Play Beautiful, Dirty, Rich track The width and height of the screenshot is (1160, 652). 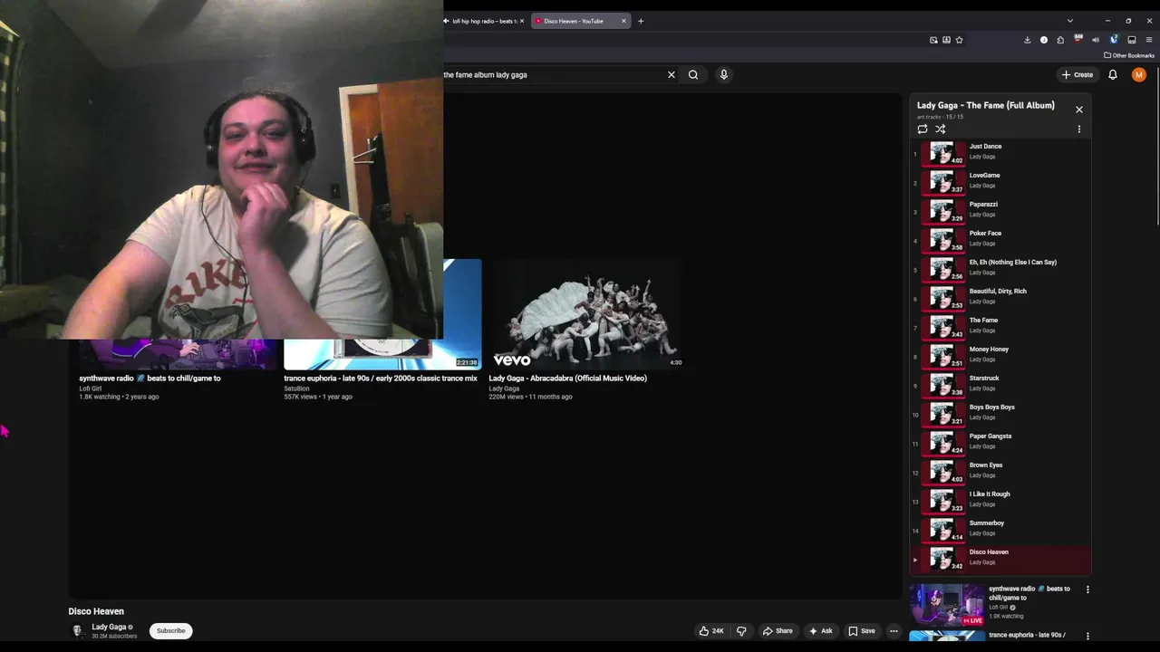point(1001,299)
